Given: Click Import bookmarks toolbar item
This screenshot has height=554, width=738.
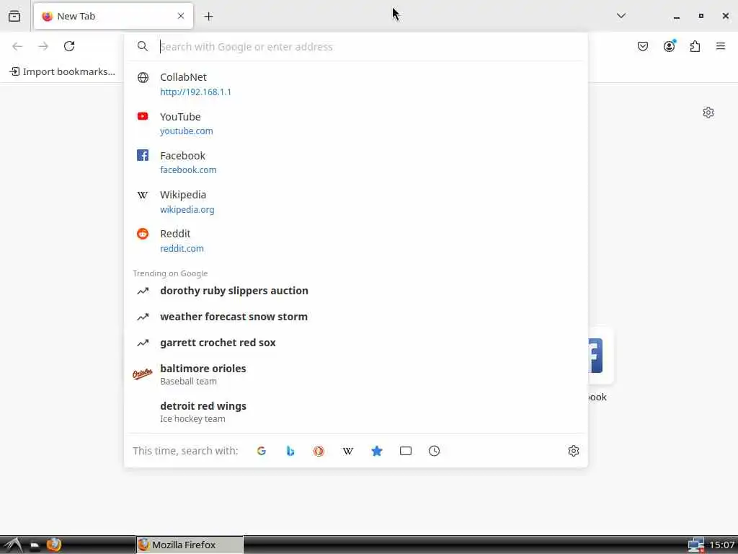Looking at the screenshot, I should [63, 71].
